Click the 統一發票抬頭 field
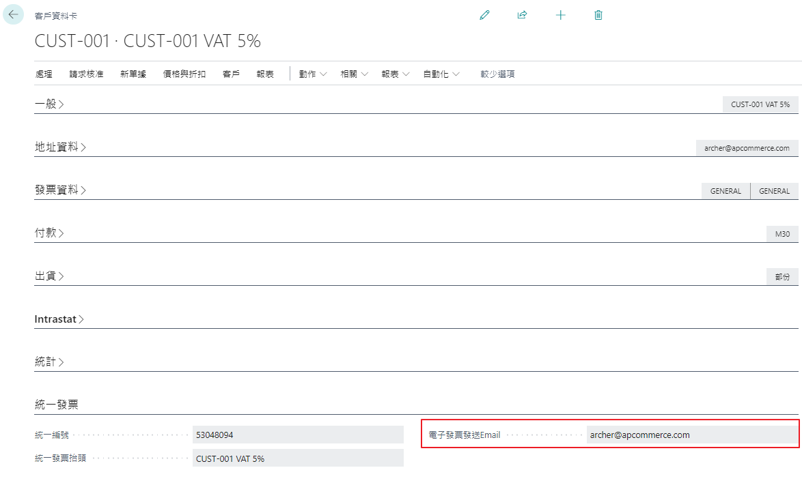This screenshot has height=483, width=802. (x=299, y=458)
